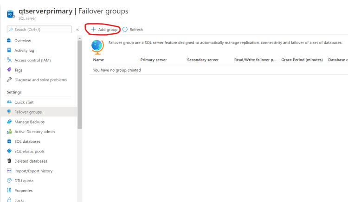Click the Grace Period (minutes) column header
The height and width of the screenshot is (202, 348).
click(x=302, y=60)
